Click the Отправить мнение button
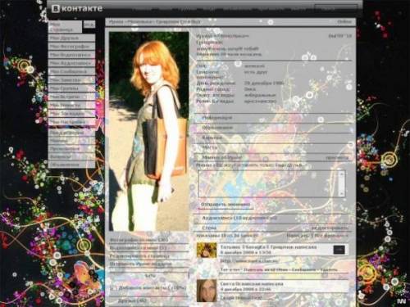This screenshot has height=307, width=410. point(225,205)
